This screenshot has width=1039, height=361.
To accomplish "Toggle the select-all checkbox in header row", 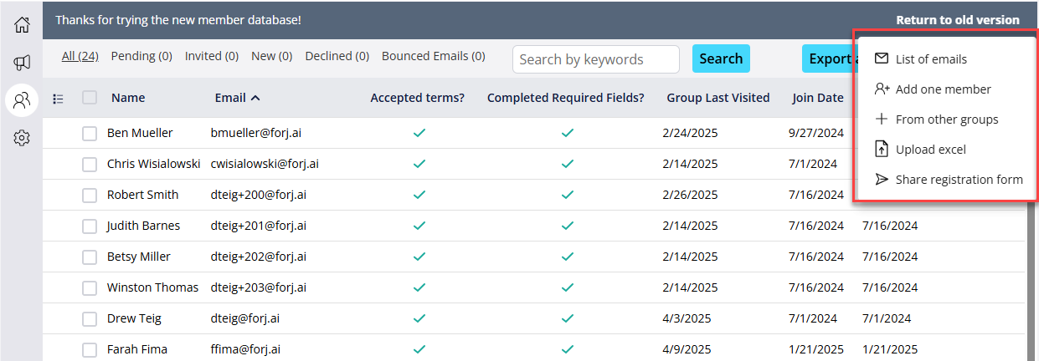I will click(x=90, y=98).
